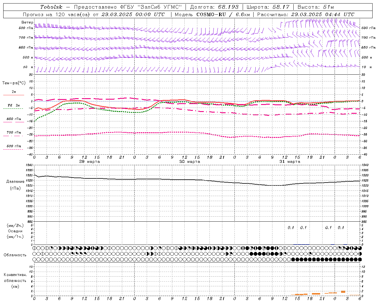Click the left '10 м' wind level label
The image size is (377, 301).
tap(28, 67)
